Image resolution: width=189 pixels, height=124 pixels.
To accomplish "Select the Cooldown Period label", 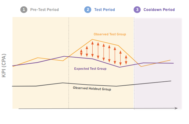I will coord(159,10).
